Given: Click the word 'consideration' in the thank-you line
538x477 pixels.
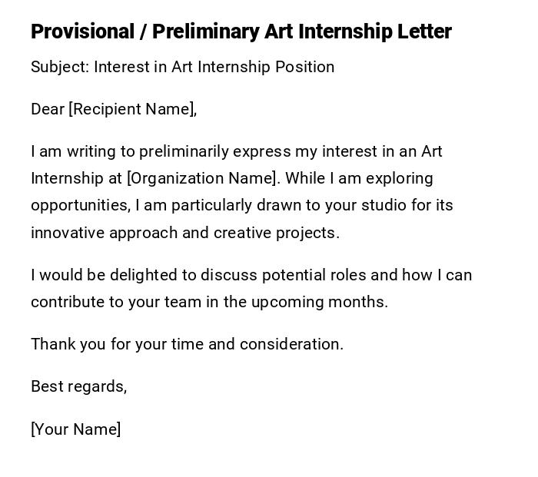Looking at the screenshot, I should 291,344.
